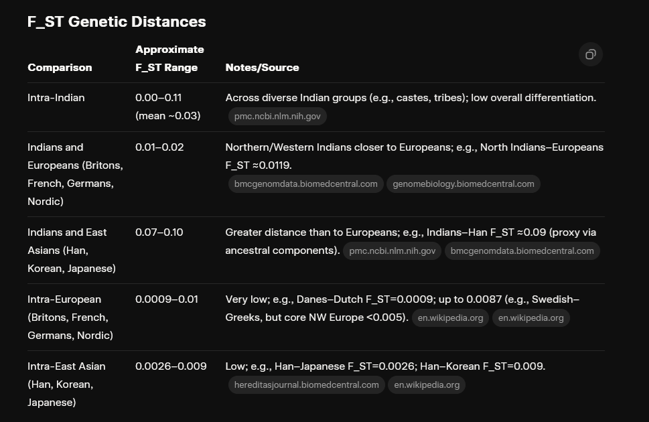Select the Indians and East Asians comparison cell
The image size is (649, 422).
tap(72, 250)
